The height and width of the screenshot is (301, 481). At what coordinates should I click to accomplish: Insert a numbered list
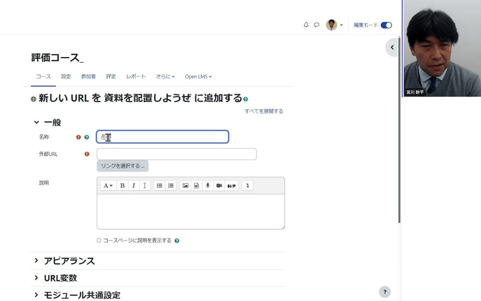click(x=171, y=186)
